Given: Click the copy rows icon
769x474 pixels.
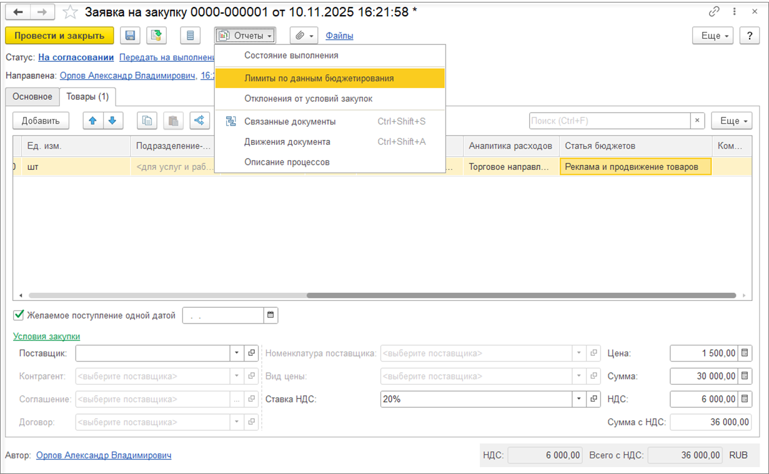Looking at the screenshot, I should tap(147, 121).
